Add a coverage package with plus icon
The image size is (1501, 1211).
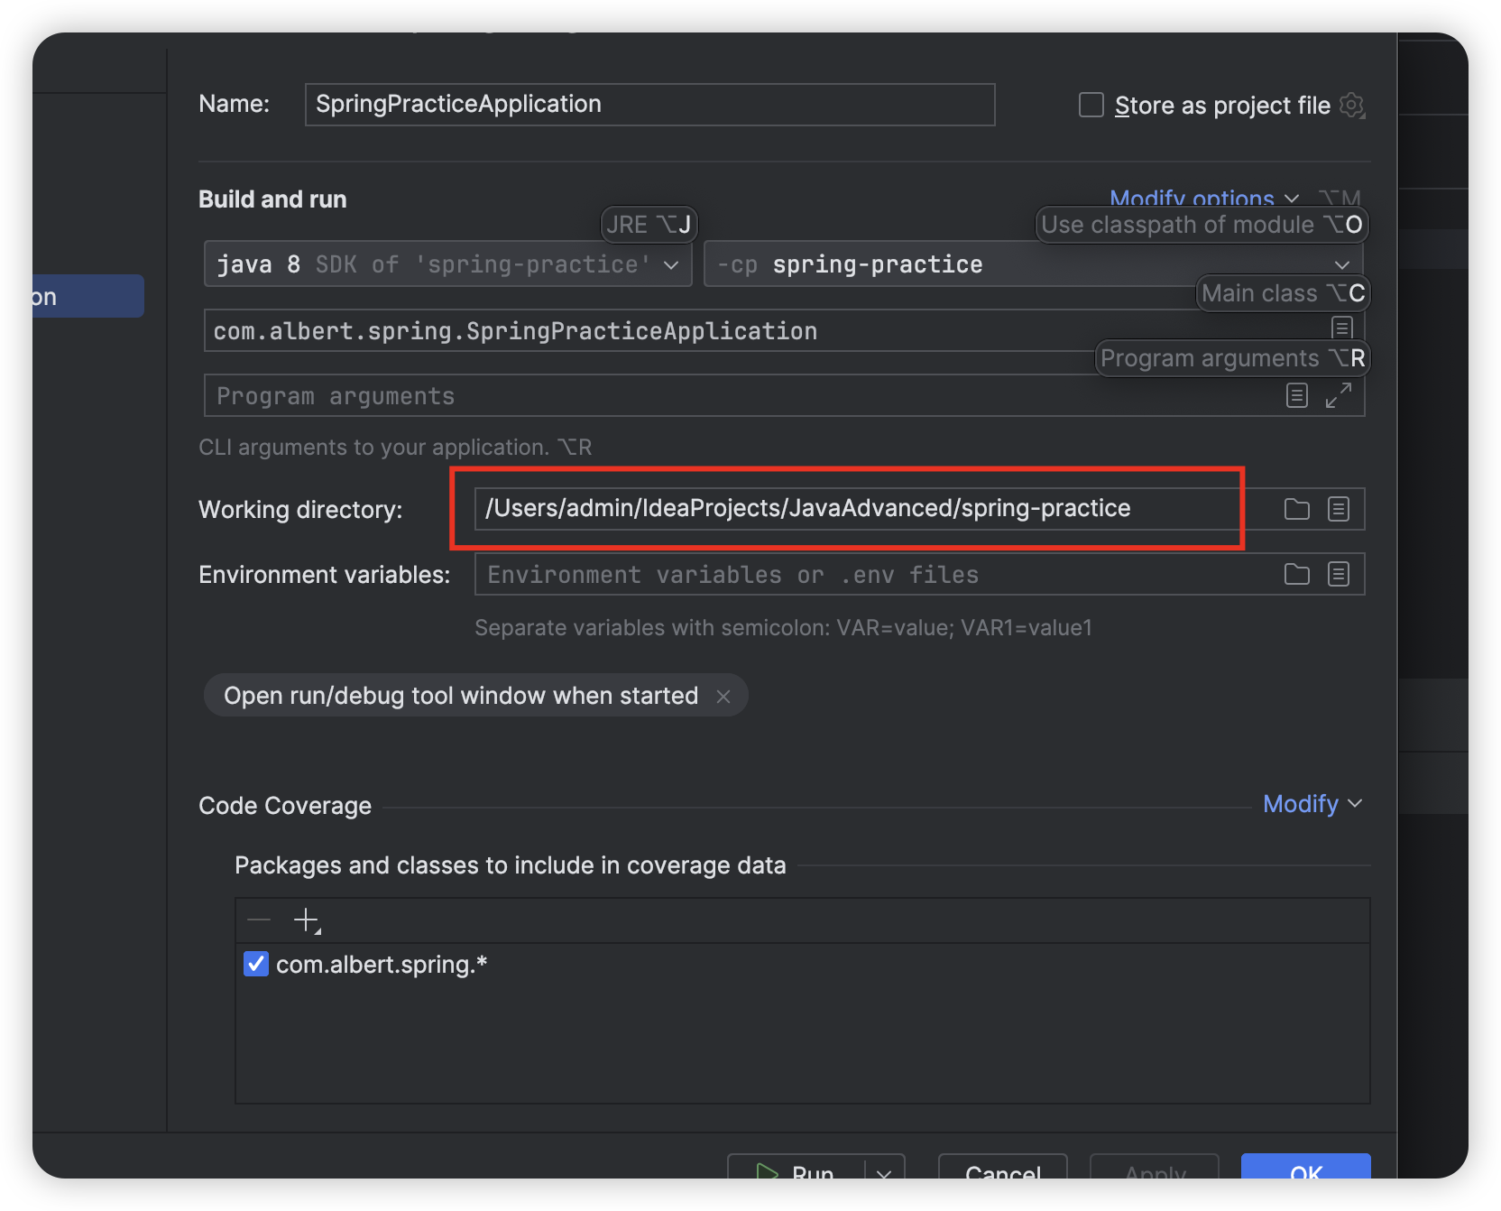pos(307,920)
